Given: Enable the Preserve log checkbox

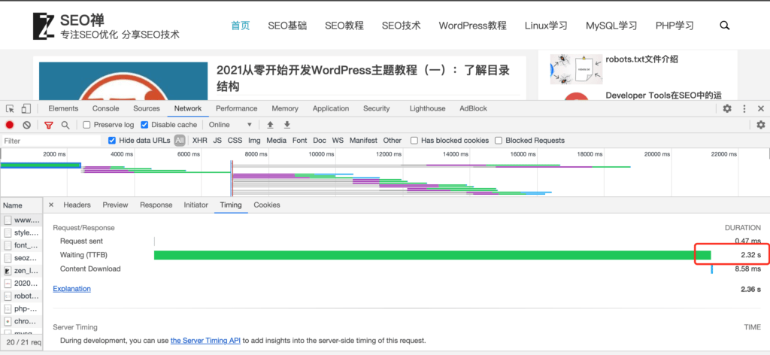Looking at the screenshot, I should (87, 125).
